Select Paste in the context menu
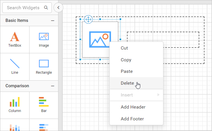 pyautogui.click(x=127, y=71)
